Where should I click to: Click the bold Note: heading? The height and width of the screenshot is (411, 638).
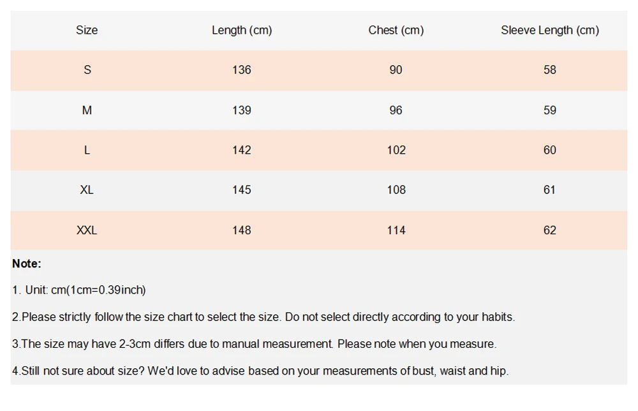26,264
